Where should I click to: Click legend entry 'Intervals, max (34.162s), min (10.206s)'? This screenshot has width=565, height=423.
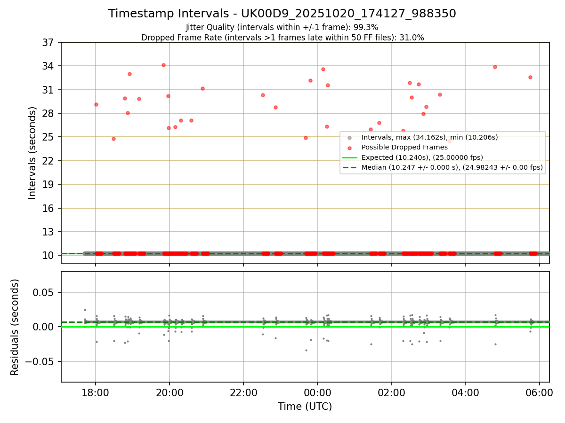click(429, 137)
